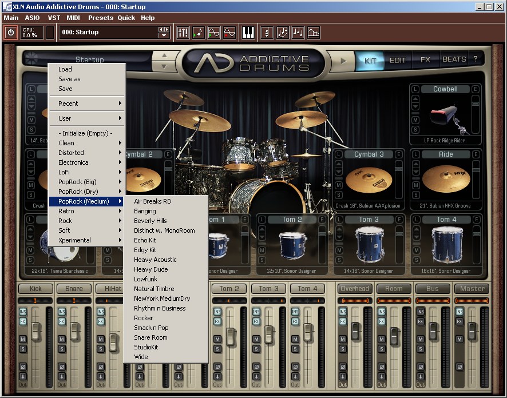Click the Cowbell instrument image
This screenshot has width=507, height=398.
point(450,118)
